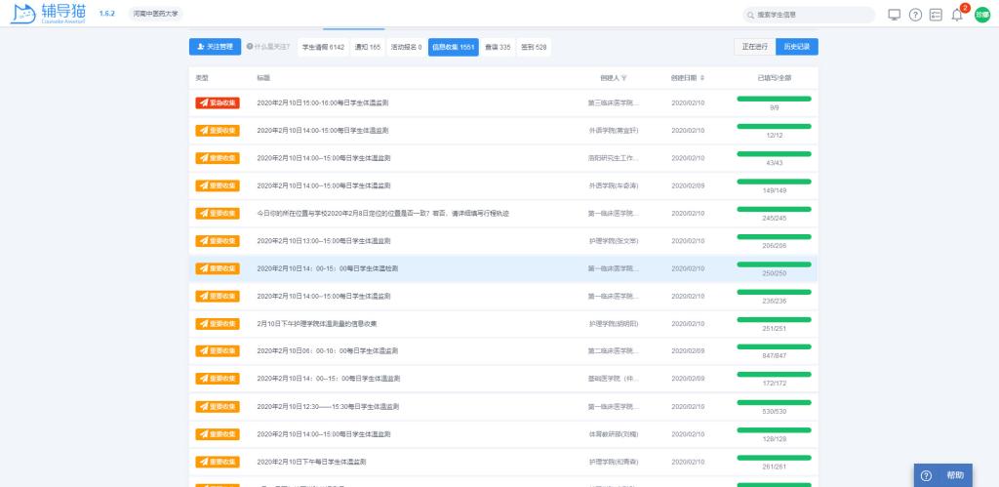Open help via question mark icon
This screenshot has height=487, width=999.
pos(915,15)
